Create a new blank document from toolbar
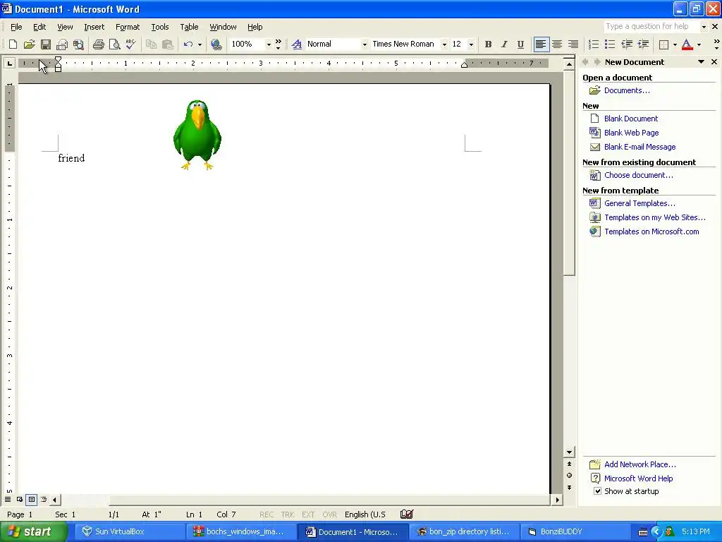This screenshot has height=542, width=722. coord(13,44)
